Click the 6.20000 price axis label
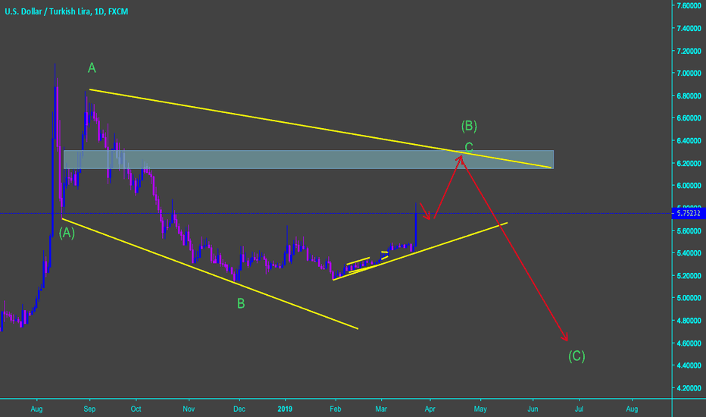 click(x=689, y=163)
